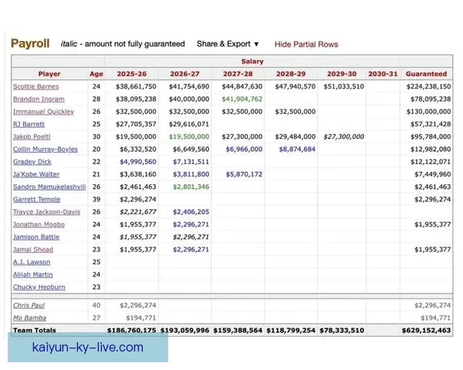Open Mo Bamba player link
Image resolution: width=463 pixels, height=370 pixels.
coord(29,318)
